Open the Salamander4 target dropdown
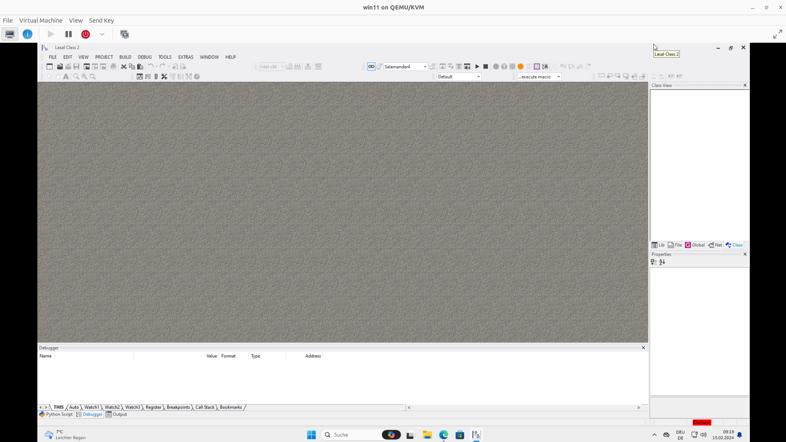This screenshot has height=442, width=786. [425, 67]
